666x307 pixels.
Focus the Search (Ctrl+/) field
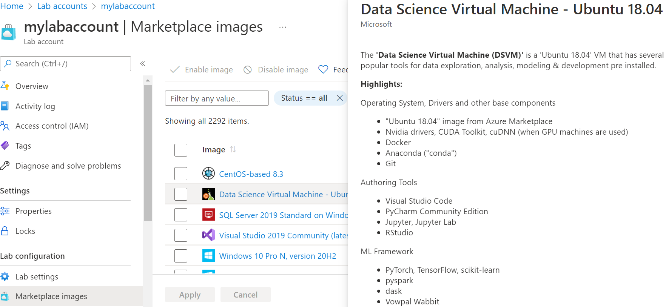coord(66,64)
